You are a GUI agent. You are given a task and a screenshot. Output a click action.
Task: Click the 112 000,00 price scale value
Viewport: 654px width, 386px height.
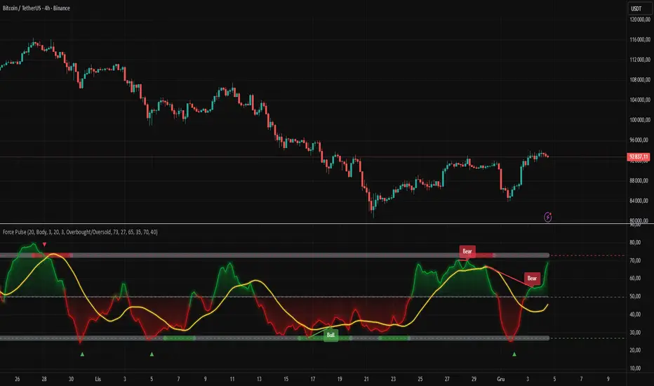tap(640, 60)
